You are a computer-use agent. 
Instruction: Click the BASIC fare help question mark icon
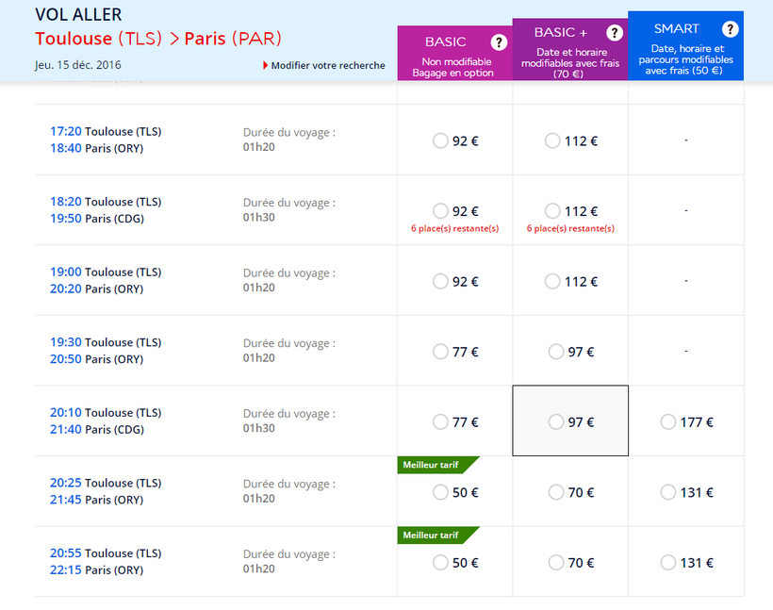pos(500,42)
